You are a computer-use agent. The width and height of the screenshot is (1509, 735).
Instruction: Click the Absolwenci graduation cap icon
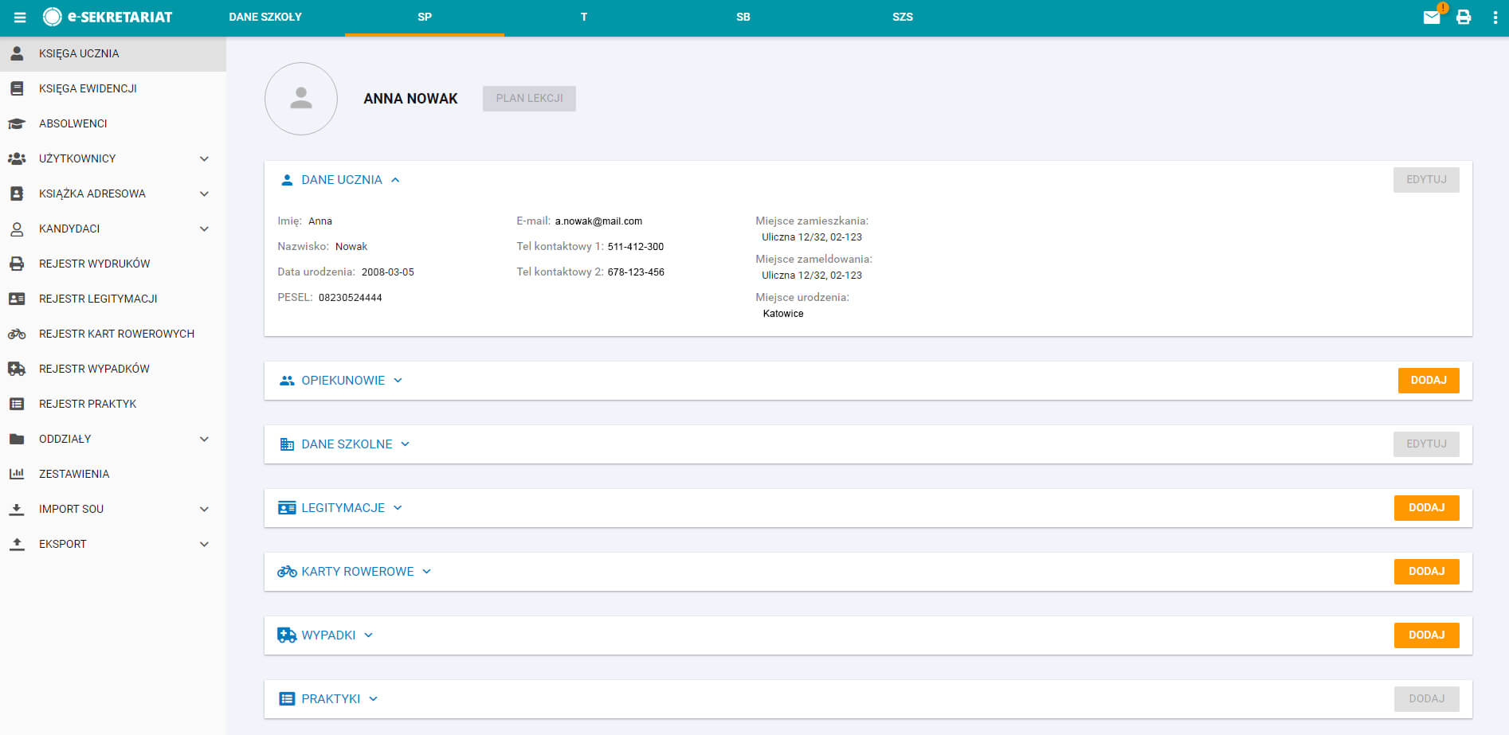click(17, 123)
